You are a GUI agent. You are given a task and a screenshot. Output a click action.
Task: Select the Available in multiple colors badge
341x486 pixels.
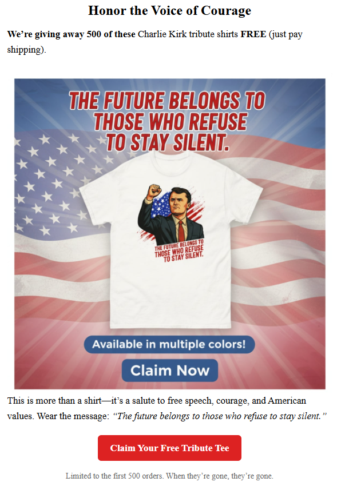tap(169, 344)
